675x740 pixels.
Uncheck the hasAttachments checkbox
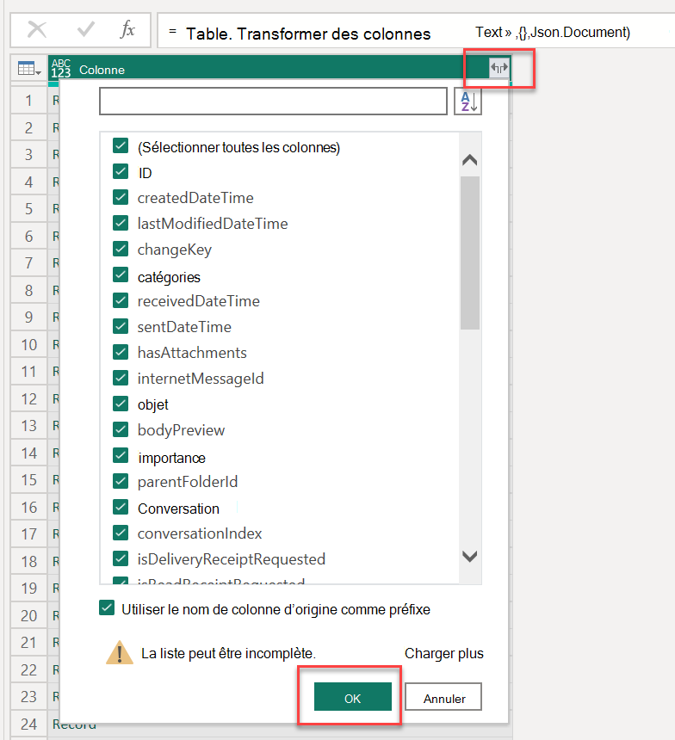121,352
